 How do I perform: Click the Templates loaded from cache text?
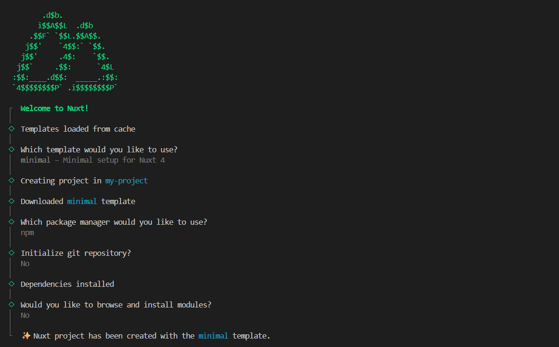78,129
